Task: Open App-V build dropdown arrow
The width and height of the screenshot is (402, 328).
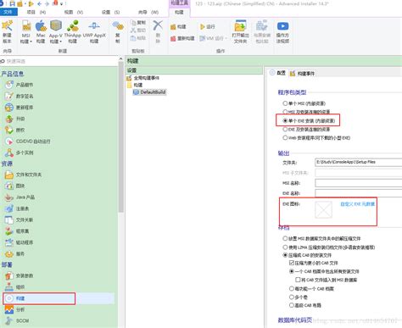Action: point(60,42)
